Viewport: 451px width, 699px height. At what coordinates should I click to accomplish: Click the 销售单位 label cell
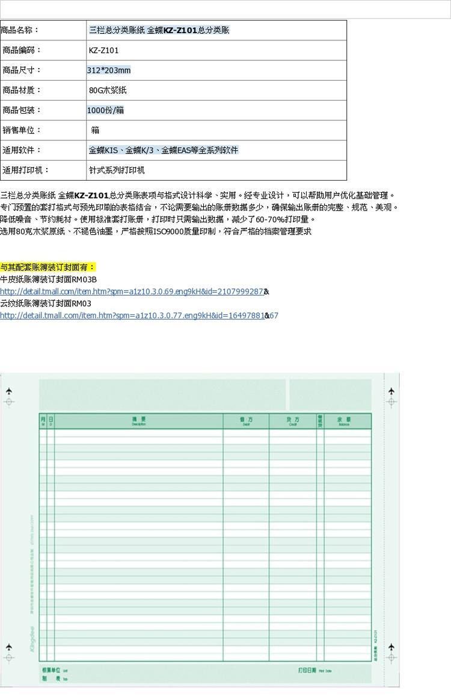pos(43,131)
